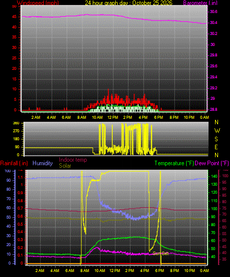Select the 30.2 barometer scale value
This screenshot has height=277, width=230.
coord(214,33)
